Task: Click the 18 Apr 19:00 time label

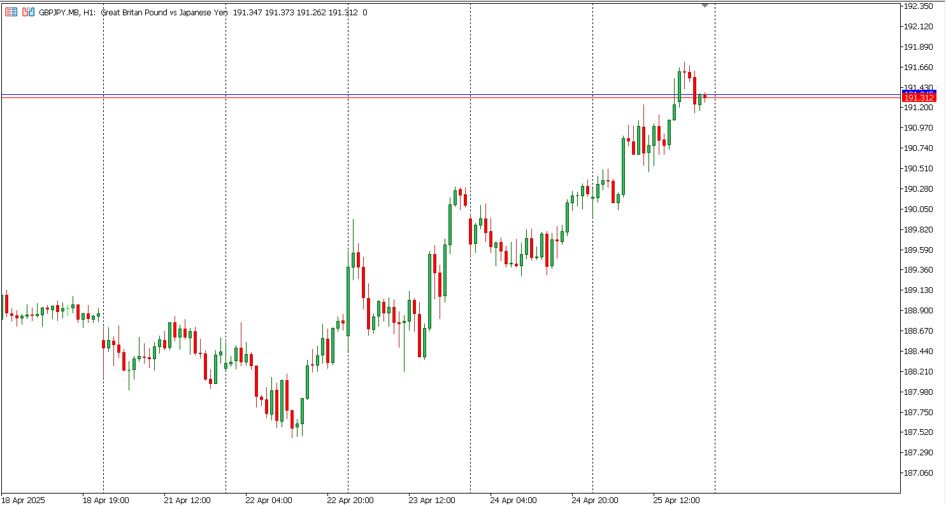Action: [x=105, y=501]
